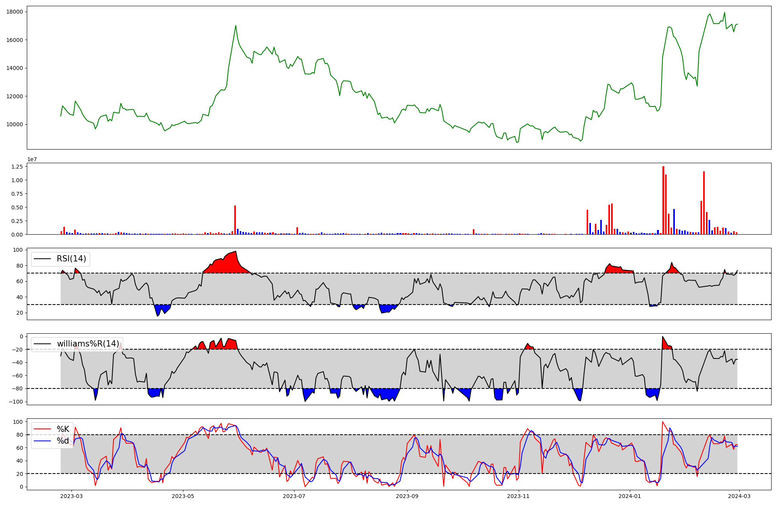The width and height of the screenshot is (777, 505).
Task: Click the tallest red volume bar
Action: tap(663, 200)
